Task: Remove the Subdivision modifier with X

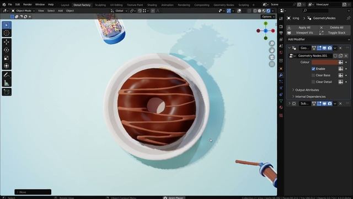Action: point(340,103)
